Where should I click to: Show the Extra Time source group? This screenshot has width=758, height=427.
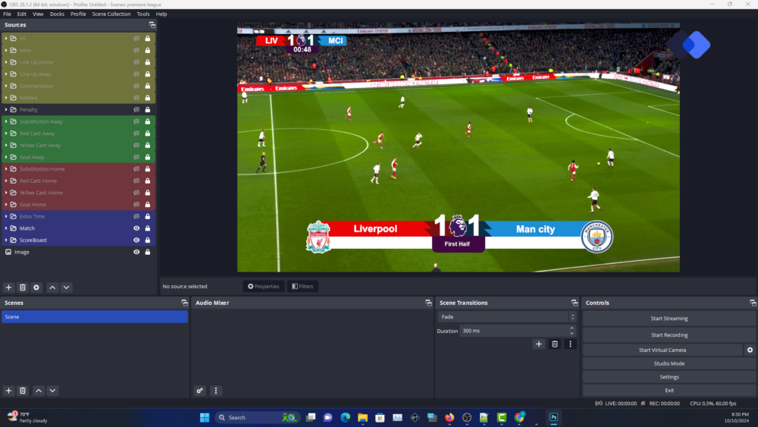[x=136, y=216]
